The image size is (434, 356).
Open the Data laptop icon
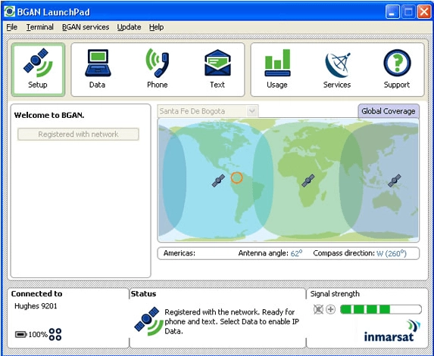[x=98, y=63]
